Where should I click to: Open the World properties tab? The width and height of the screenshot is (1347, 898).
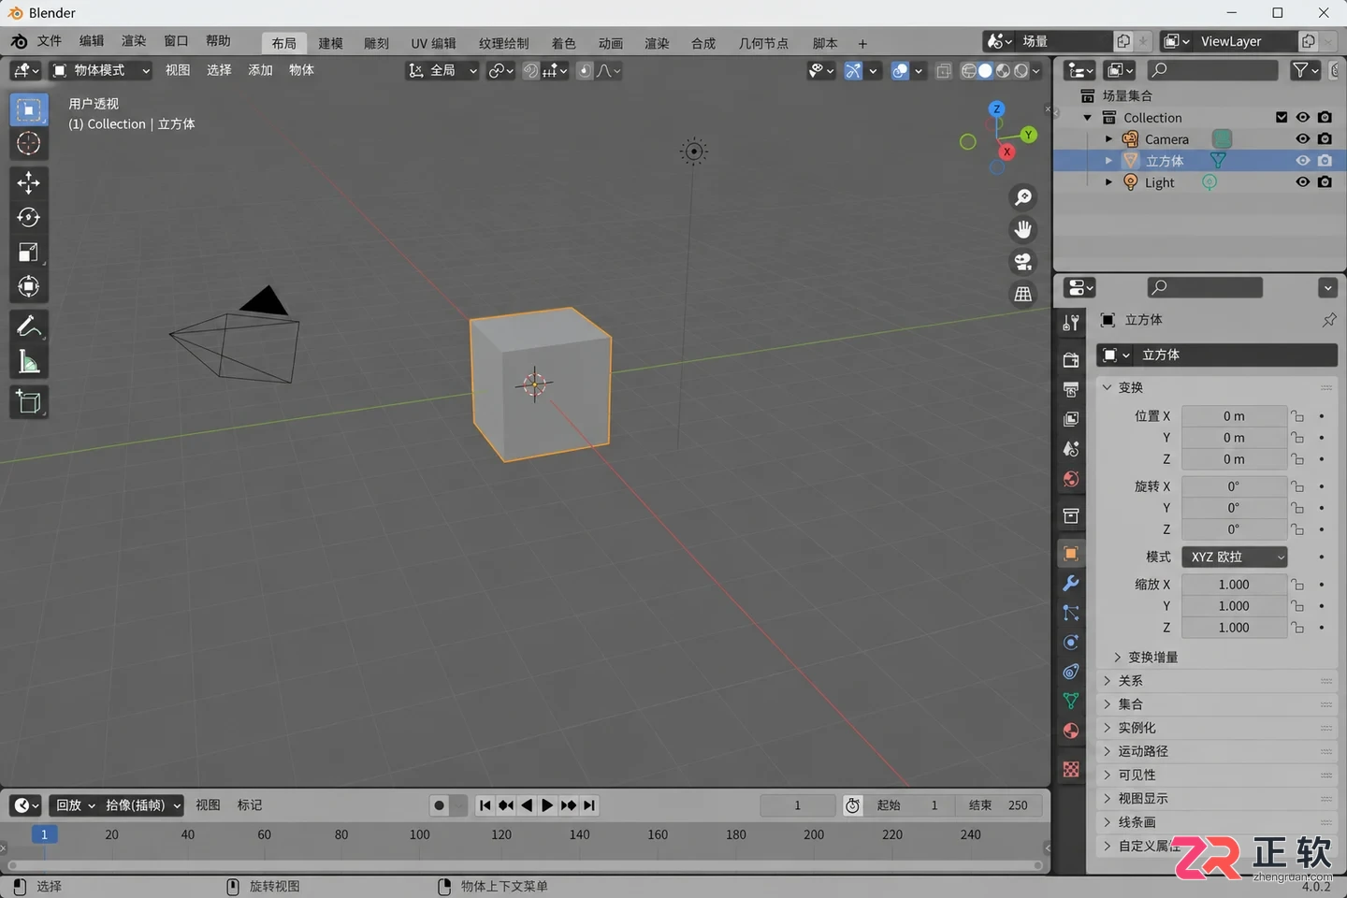click(x=1071, y=479)
